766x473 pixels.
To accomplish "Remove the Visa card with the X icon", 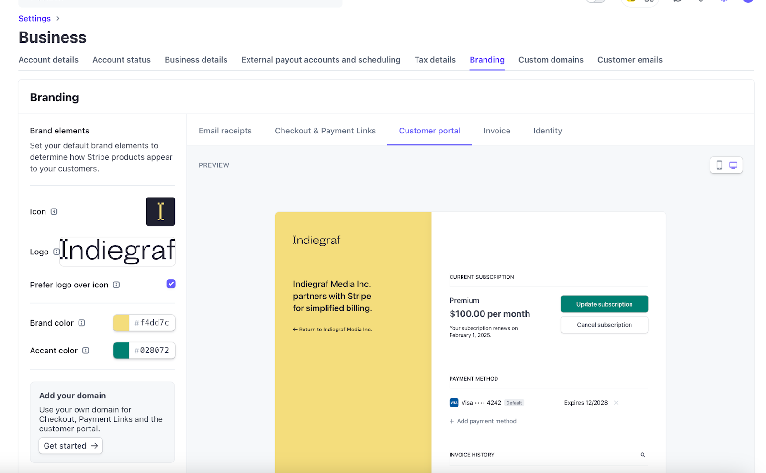I will coord(616,403).
